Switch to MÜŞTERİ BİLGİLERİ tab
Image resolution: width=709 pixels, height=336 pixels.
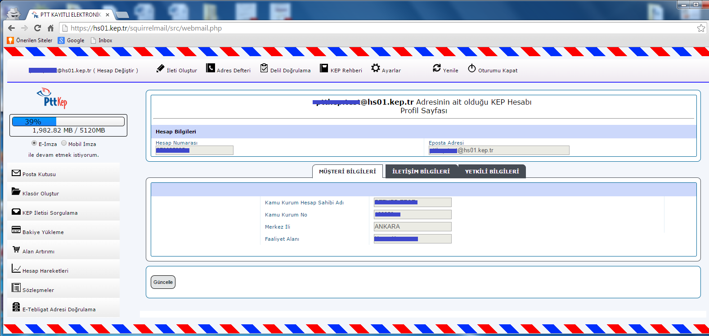(x=347, y=172)
